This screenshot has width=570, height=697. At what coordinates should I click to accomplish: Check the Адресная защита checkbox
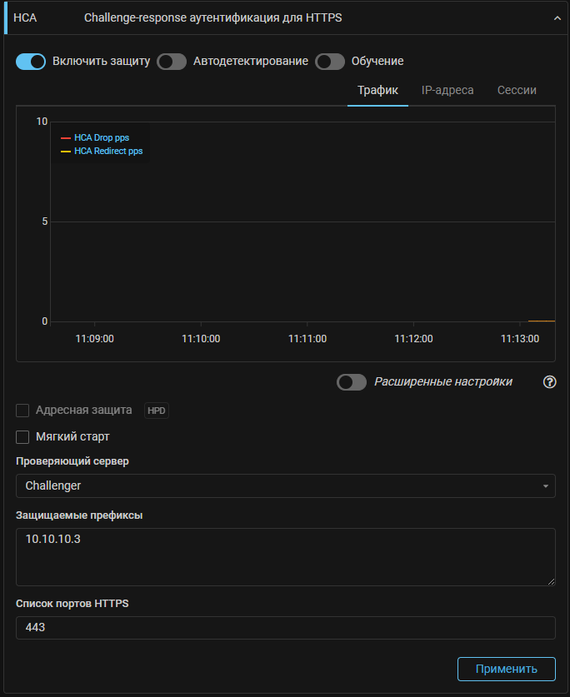click(23, 411)
